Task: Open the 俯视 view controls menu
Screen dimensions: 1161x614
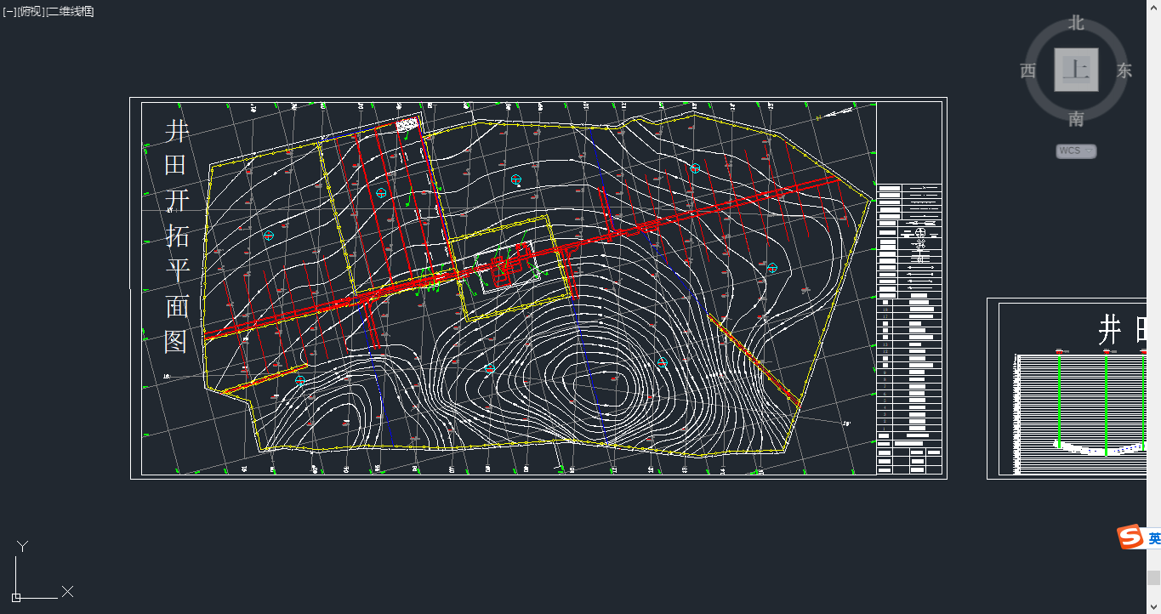Action: click(31, 12)
